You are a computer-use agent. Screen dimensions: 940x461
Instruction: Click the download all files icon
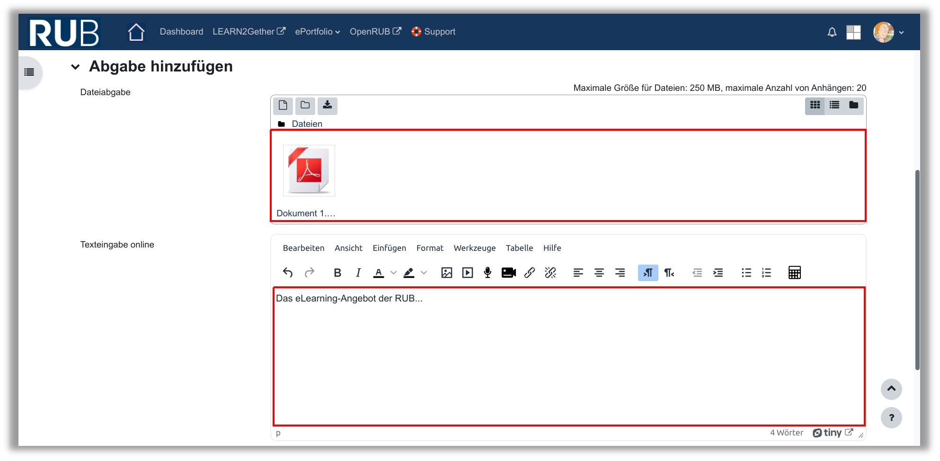point(328,105)
